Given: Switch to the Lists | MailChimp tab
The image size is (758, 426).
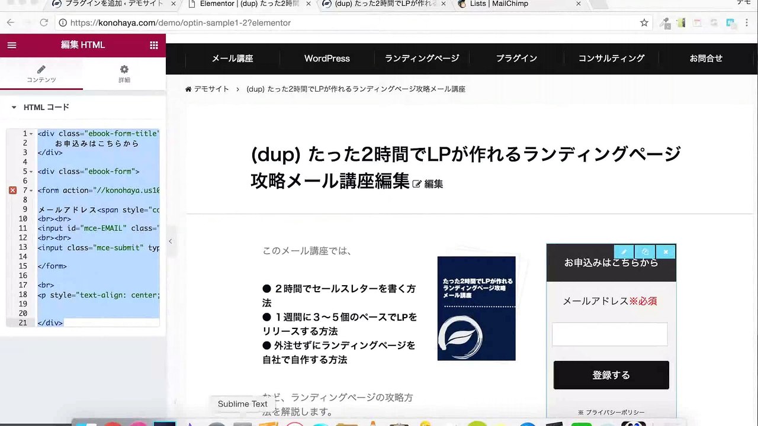Looking at the screenshot, I should [x=521, y=4].
